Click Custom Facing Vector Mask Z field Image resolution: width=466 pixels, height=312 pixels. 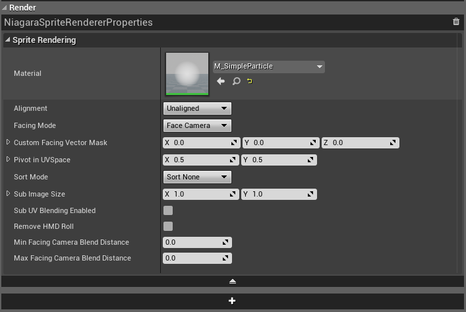click(360, 142)
